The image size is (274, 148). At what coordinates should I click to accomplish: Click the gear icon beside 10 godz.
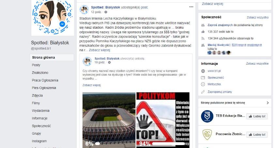click(x=109, y=62)
